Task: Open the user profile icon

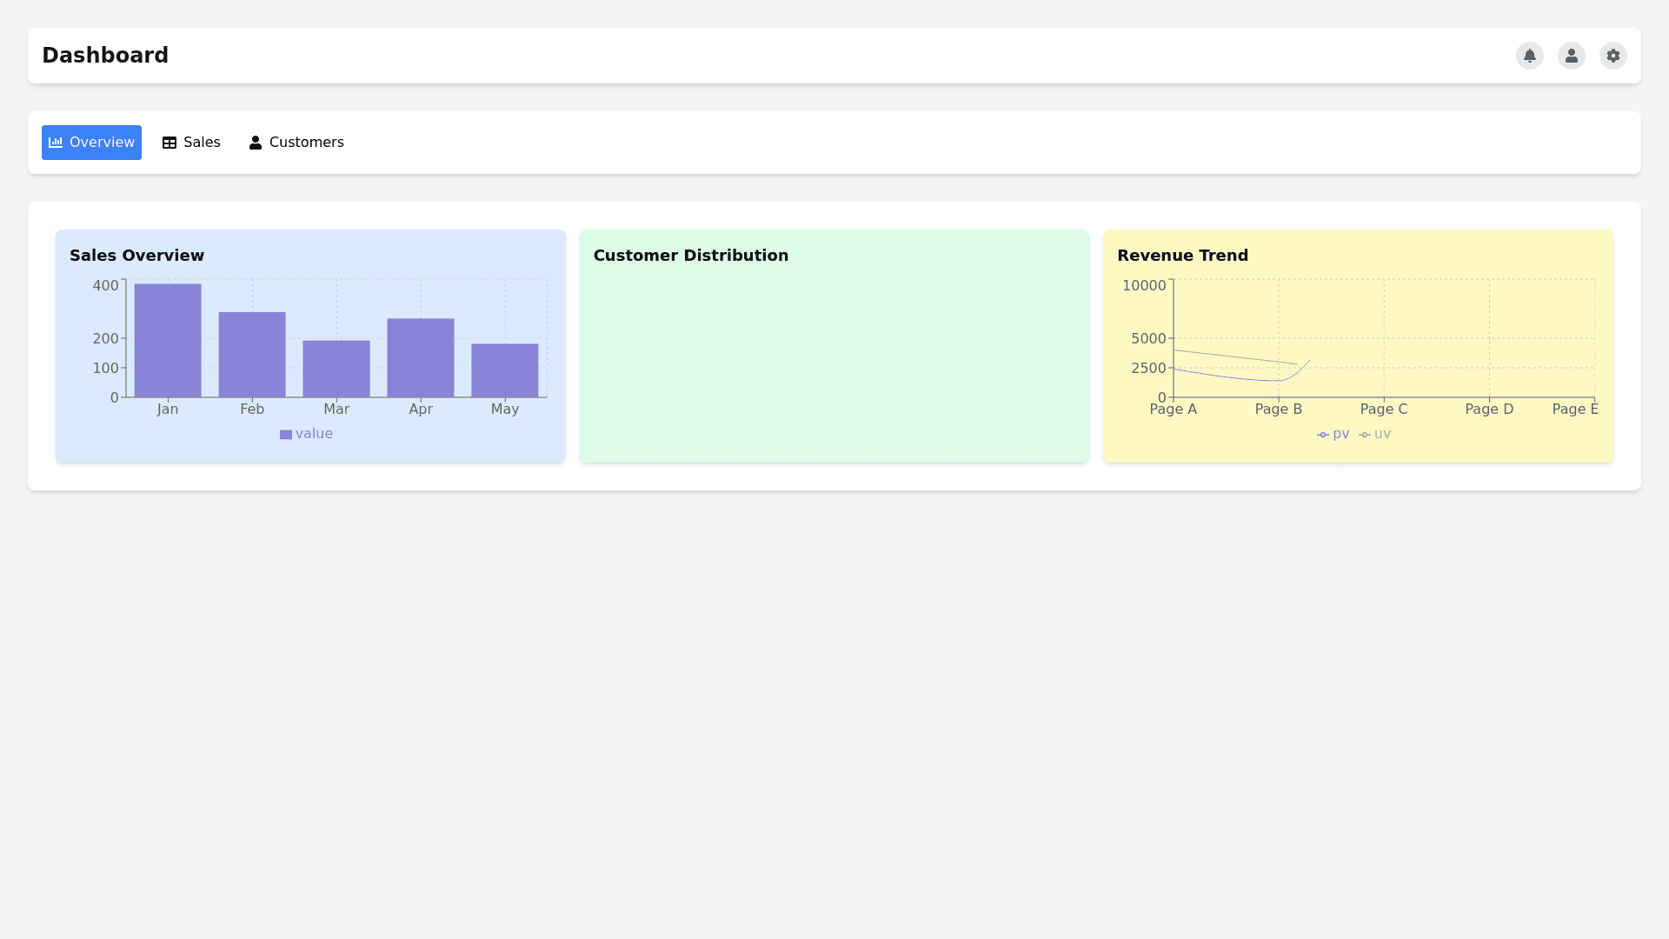Action: [1571, 56]
